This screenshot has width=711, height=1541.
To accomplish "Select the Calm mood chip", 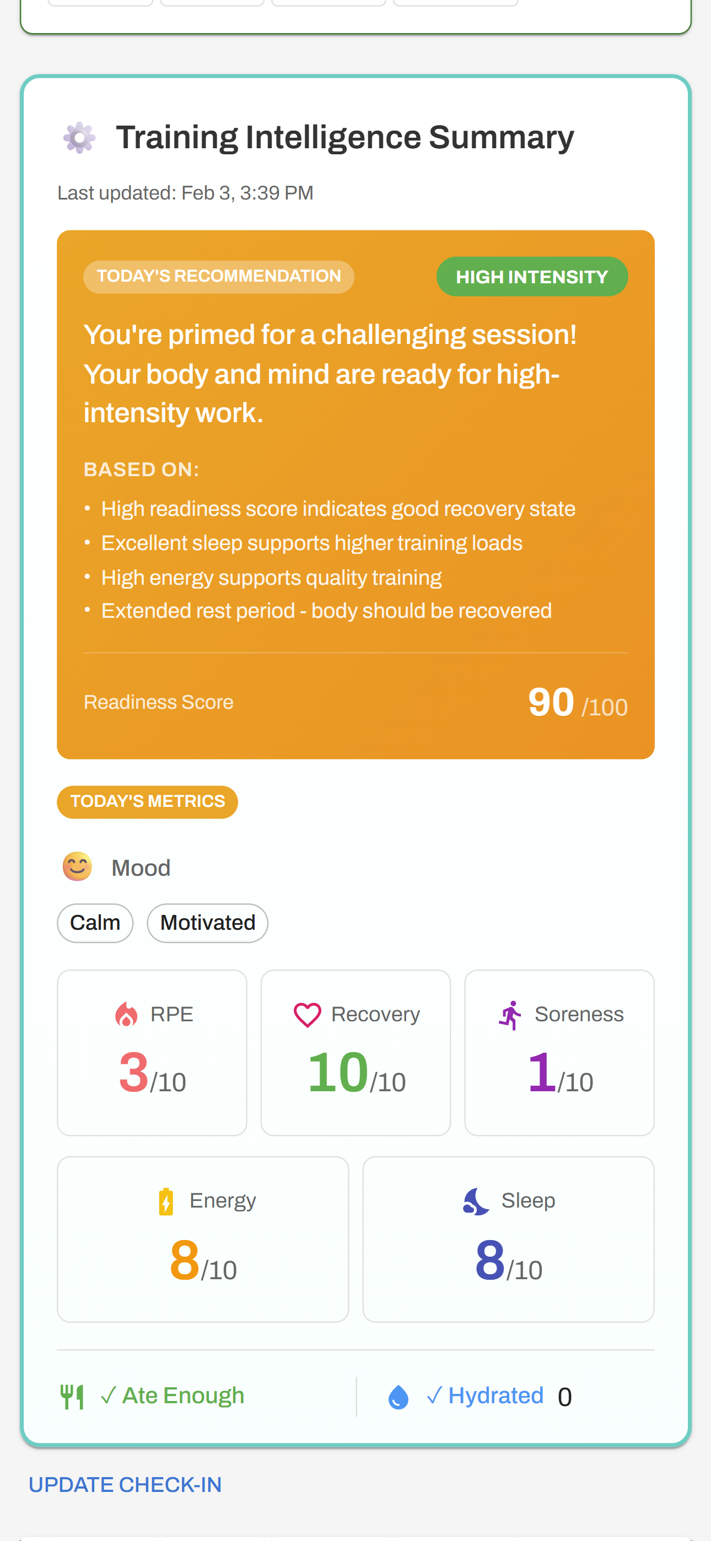I will [x=95, y=923].
